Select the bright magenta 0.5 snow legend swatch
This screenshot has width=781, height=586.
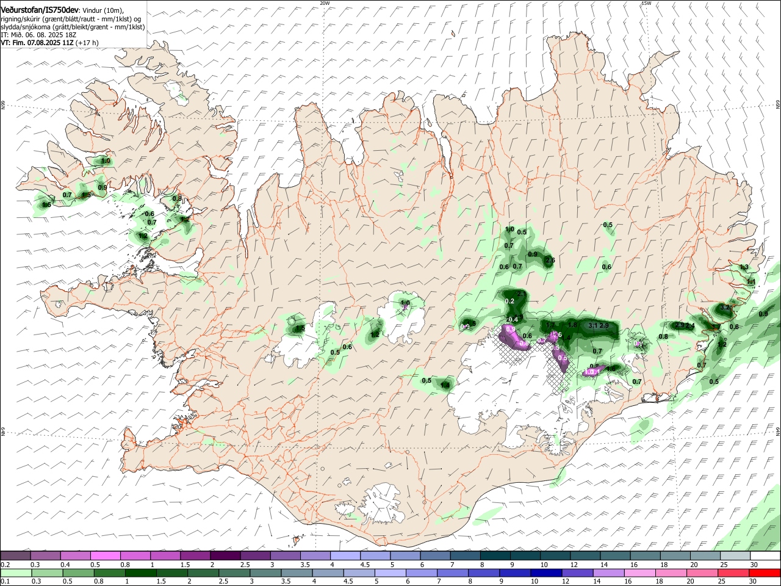105,555
